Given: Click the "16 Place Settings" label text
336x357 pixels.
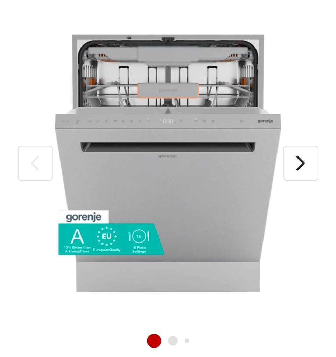Looking at the screenshot, I should 139,250.
